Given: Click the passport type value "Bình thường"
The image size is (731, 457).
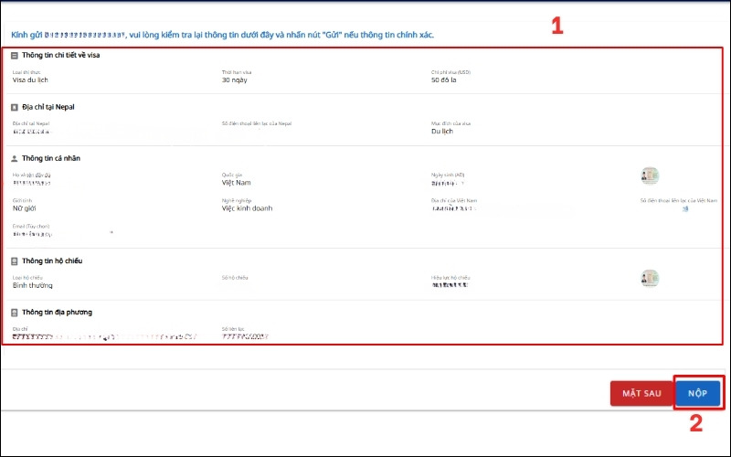Looking at the screenshot, I should (x=33, y=285).
